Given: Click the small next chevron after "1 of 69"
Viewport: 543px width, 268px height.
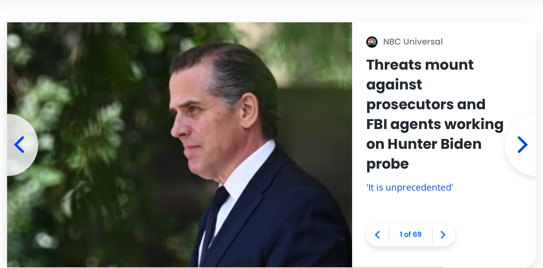Looking at the screenshot, I should (443, 235).
